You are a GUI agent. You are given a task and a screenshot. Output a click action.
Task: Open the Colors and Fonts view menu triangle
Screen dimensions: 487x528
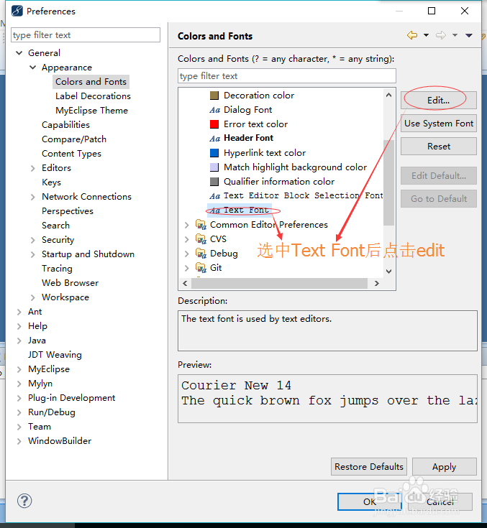click(x=469, y=35)
